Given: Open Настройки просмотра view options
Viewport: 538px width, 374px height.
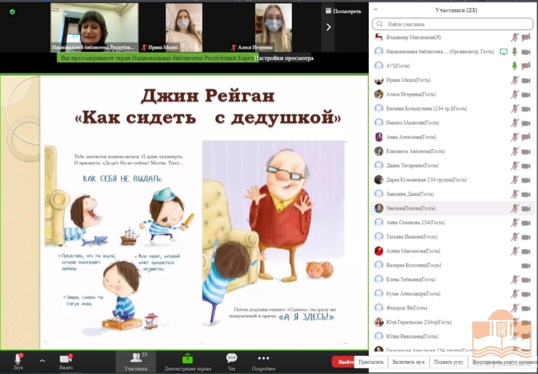Looking at the screenshot, I should tap(283, 59).
